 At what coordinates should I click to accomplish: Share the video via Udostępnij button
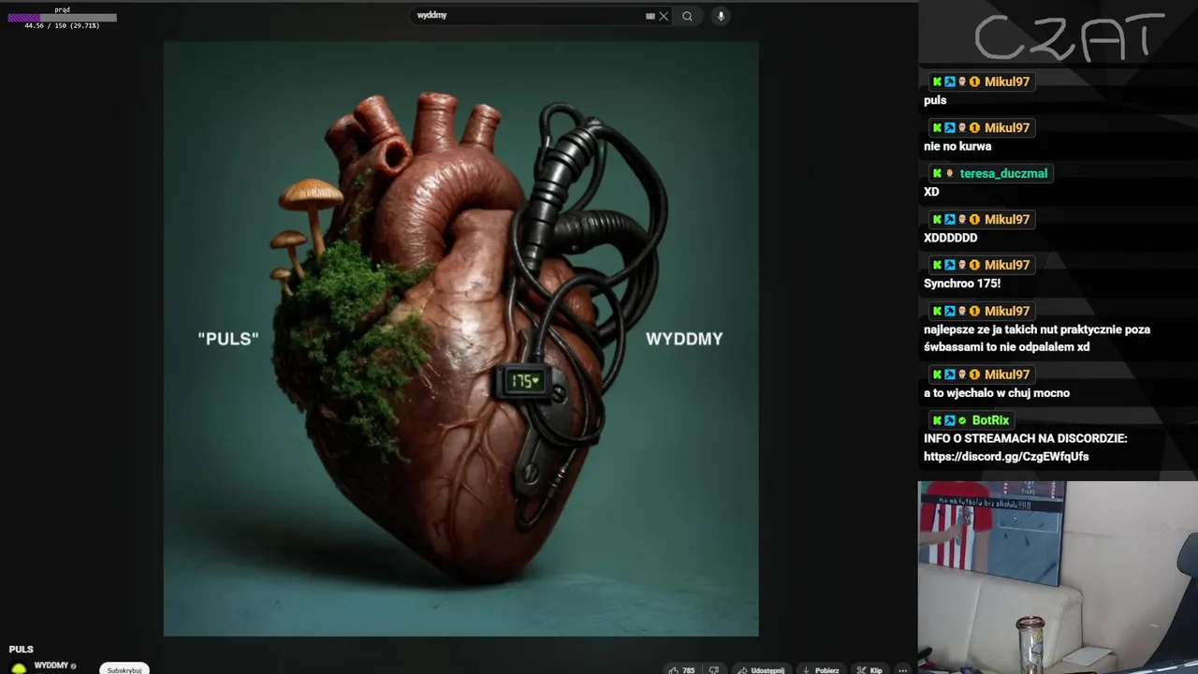[761, 670]
